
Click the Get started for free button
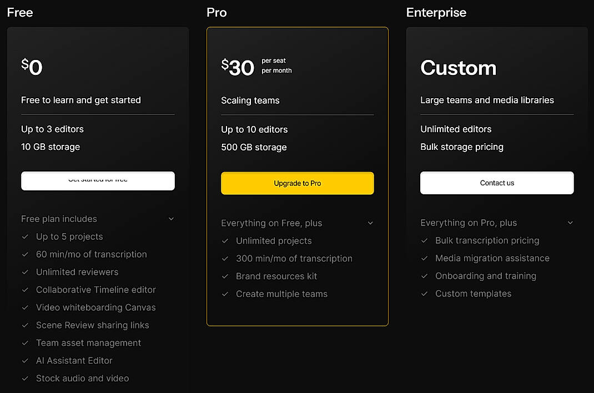pos(98,180)
